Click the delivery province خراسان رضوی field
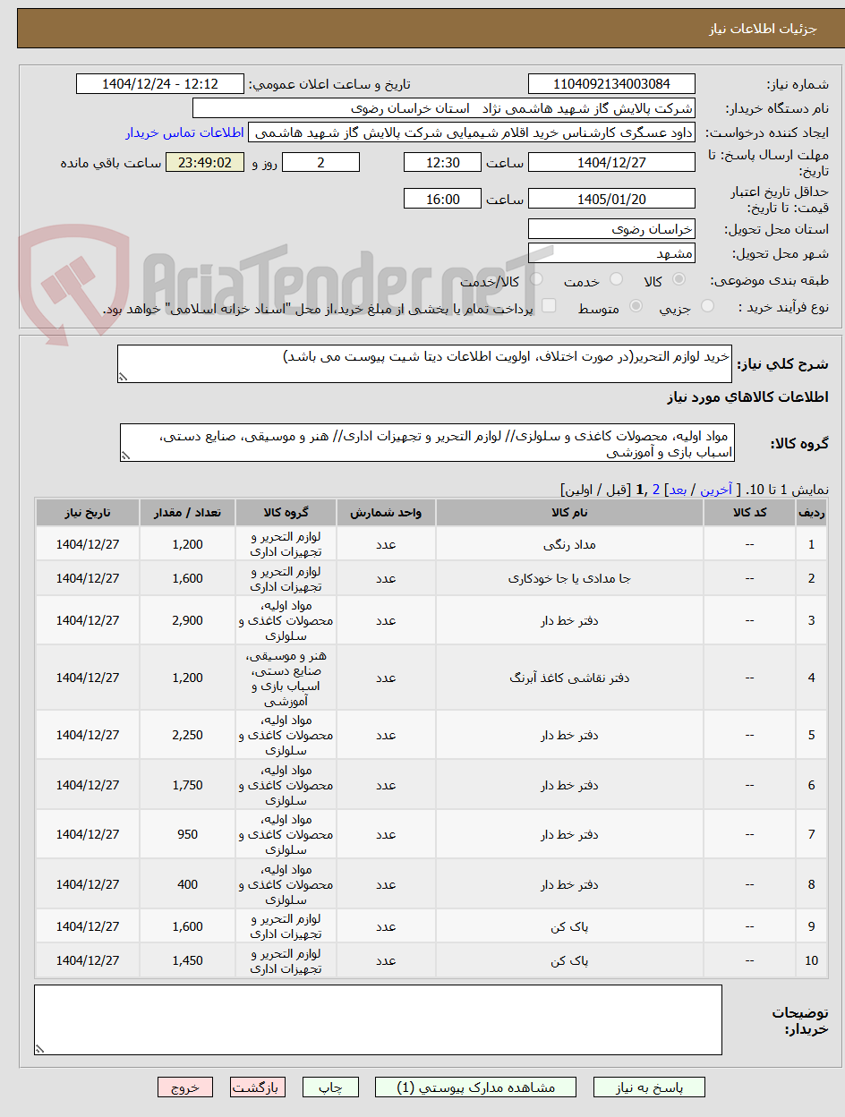This screenshot has height=1117, width=845. coord(611,229)
